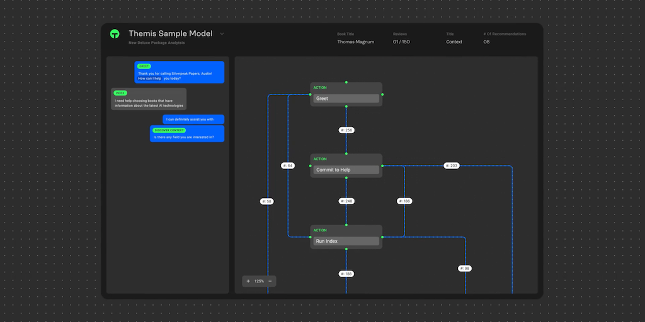
Task: Expand the Themis Sample Model dropdown chevron
Action: [x=222, y=34]
